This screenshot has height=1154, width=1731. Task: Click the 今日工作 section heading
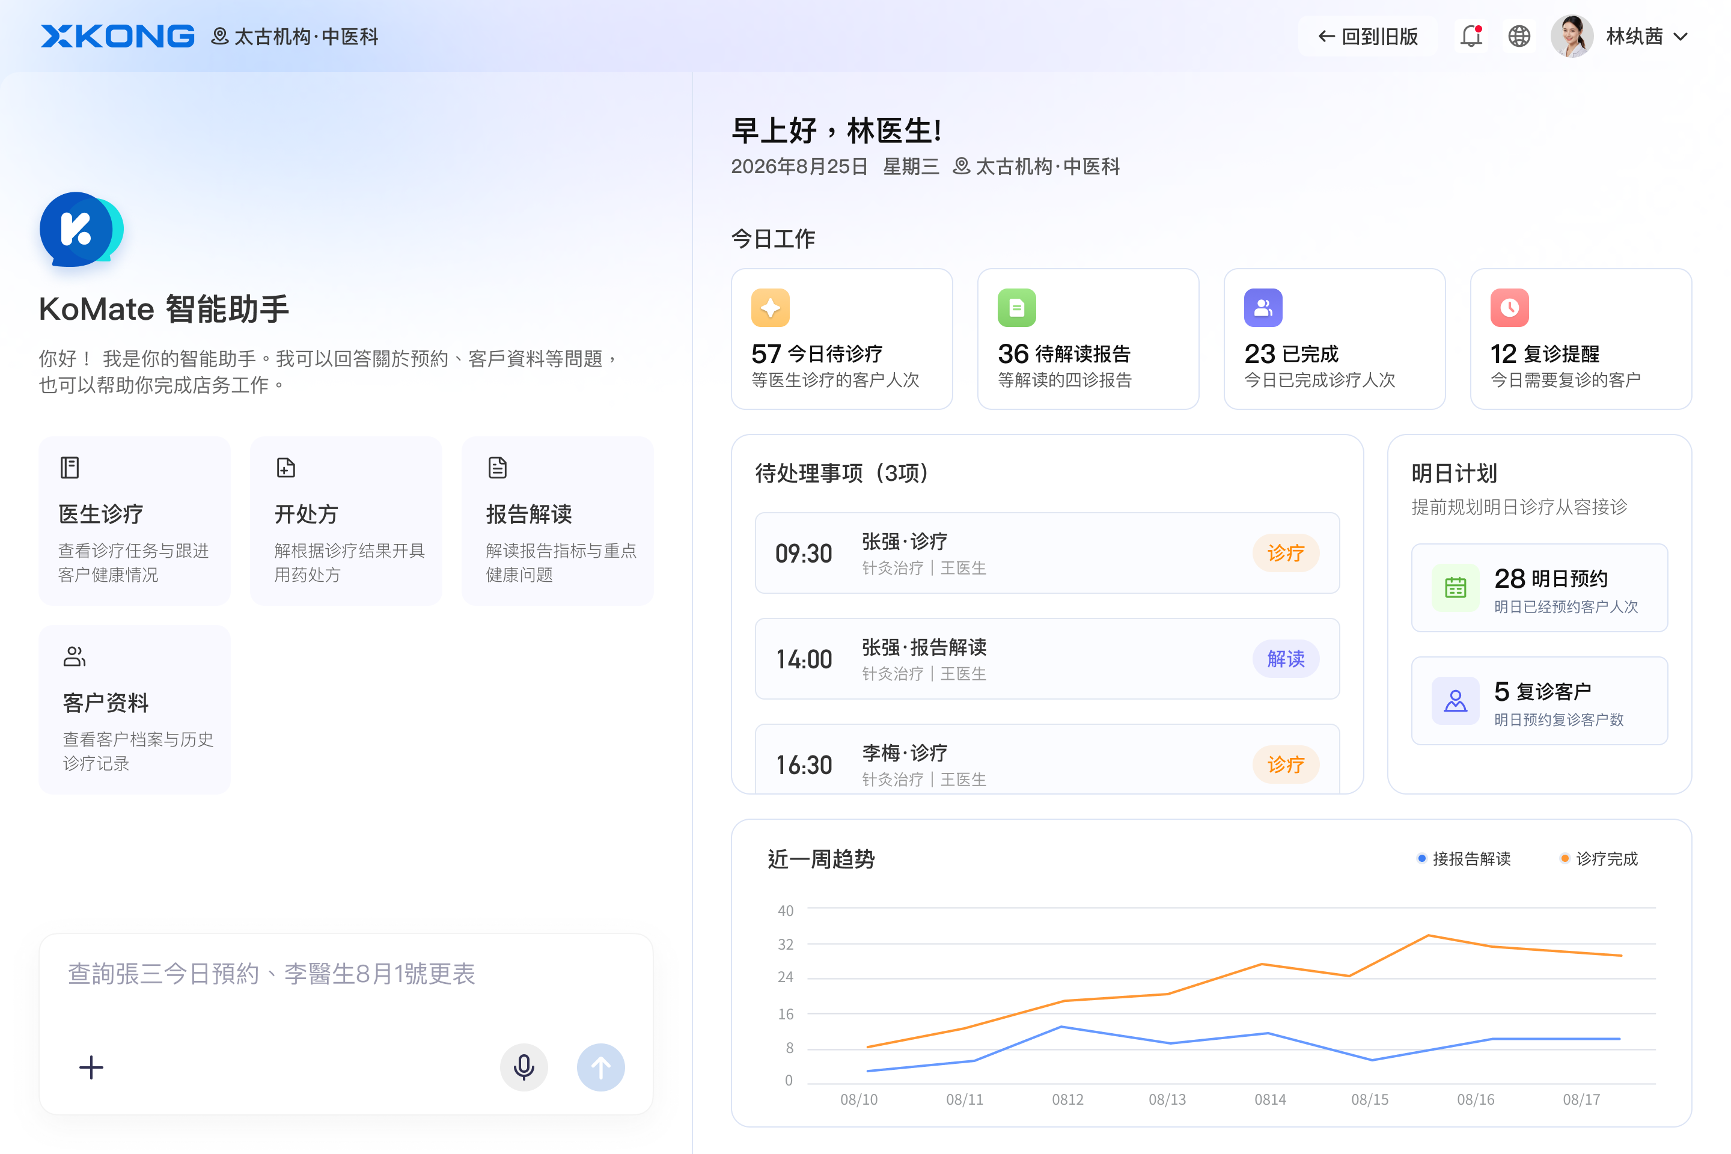(x=774, y=239)
